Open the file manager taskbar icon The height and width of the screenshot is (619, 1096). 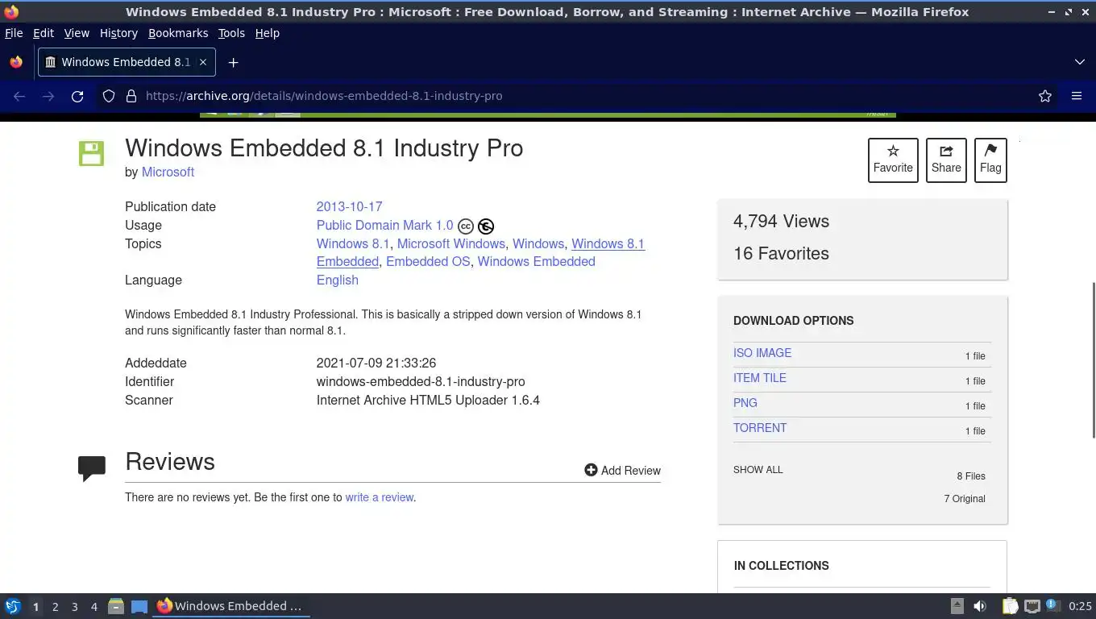(x=116, y=606)
